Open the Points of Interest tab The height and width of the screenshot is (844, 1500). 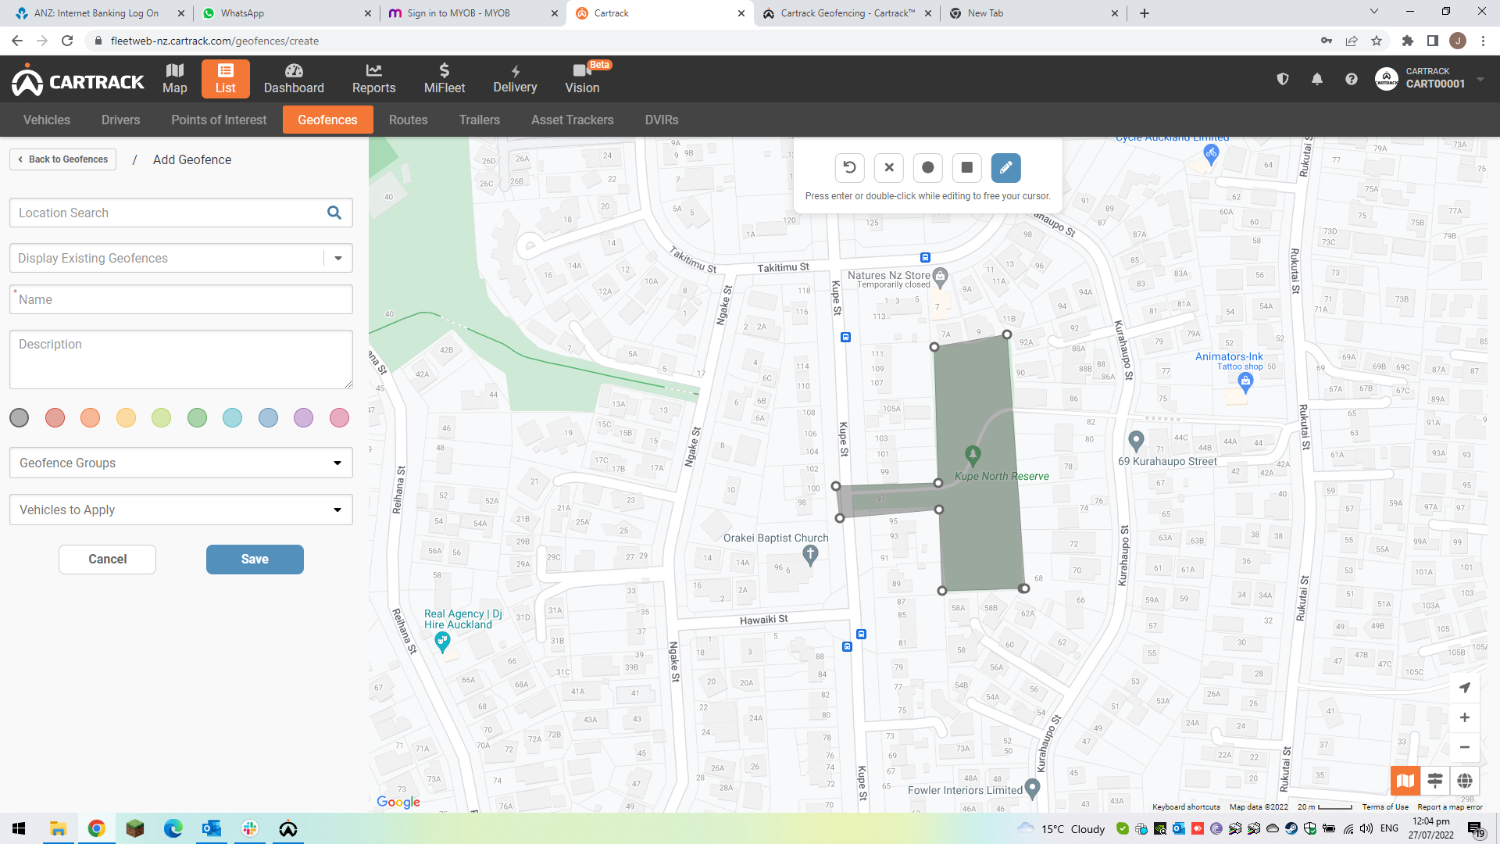click(x=219, y=120)
